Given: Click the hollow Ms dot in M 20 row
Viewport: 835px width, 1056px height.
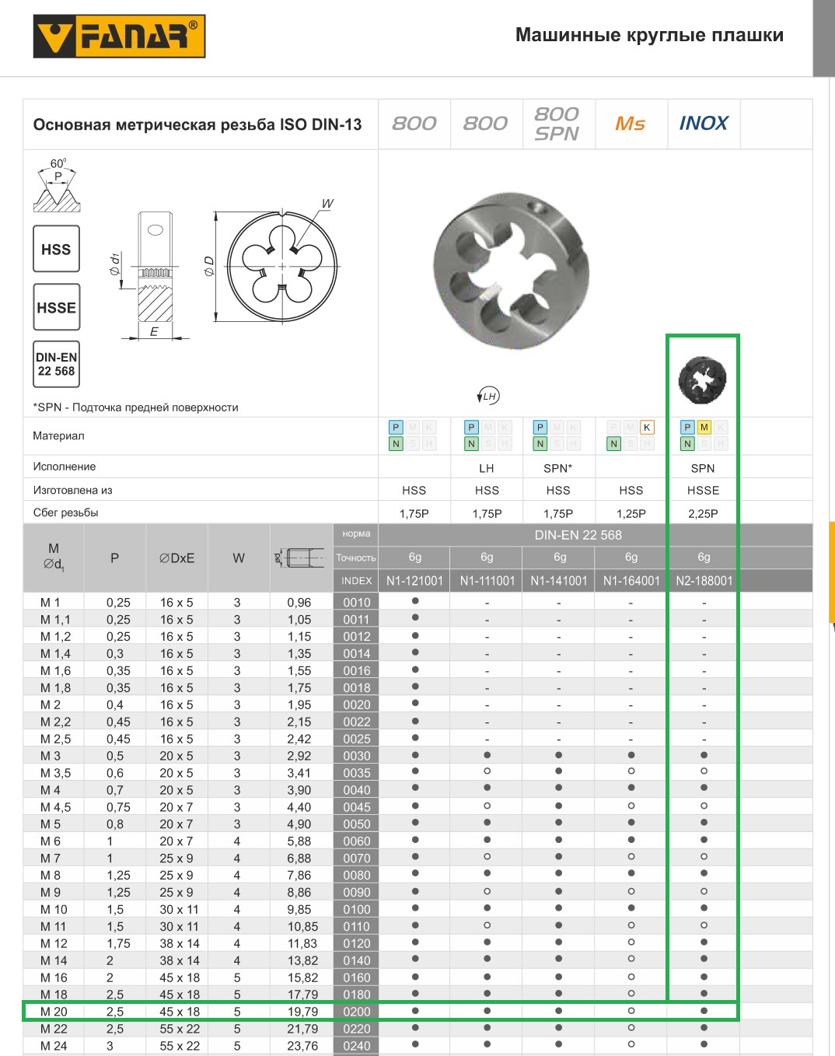Looking at the screenshot, I should 631,1011.
